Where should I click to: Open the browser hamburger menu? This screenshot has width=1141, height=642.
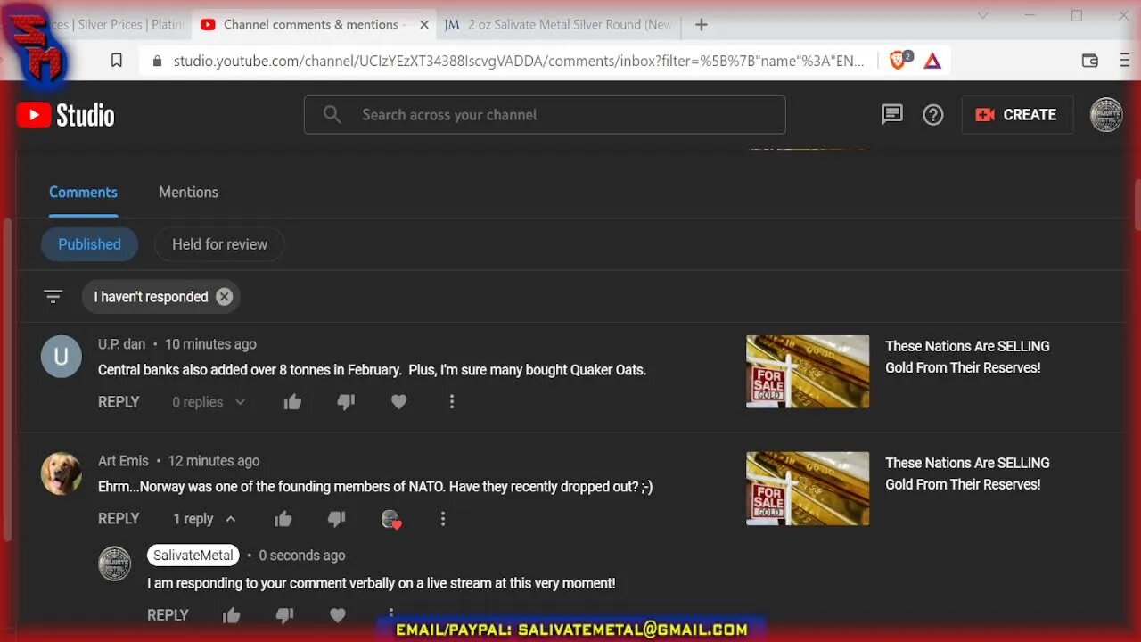tap(1124, 61)
